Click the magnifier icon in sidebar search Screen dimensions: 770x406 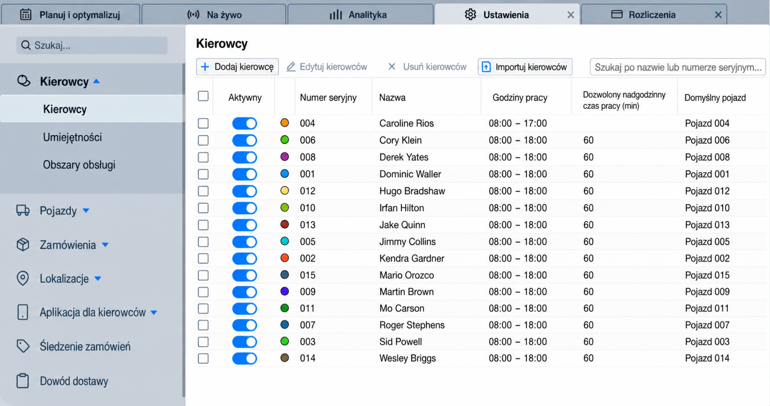coord(26,45)
